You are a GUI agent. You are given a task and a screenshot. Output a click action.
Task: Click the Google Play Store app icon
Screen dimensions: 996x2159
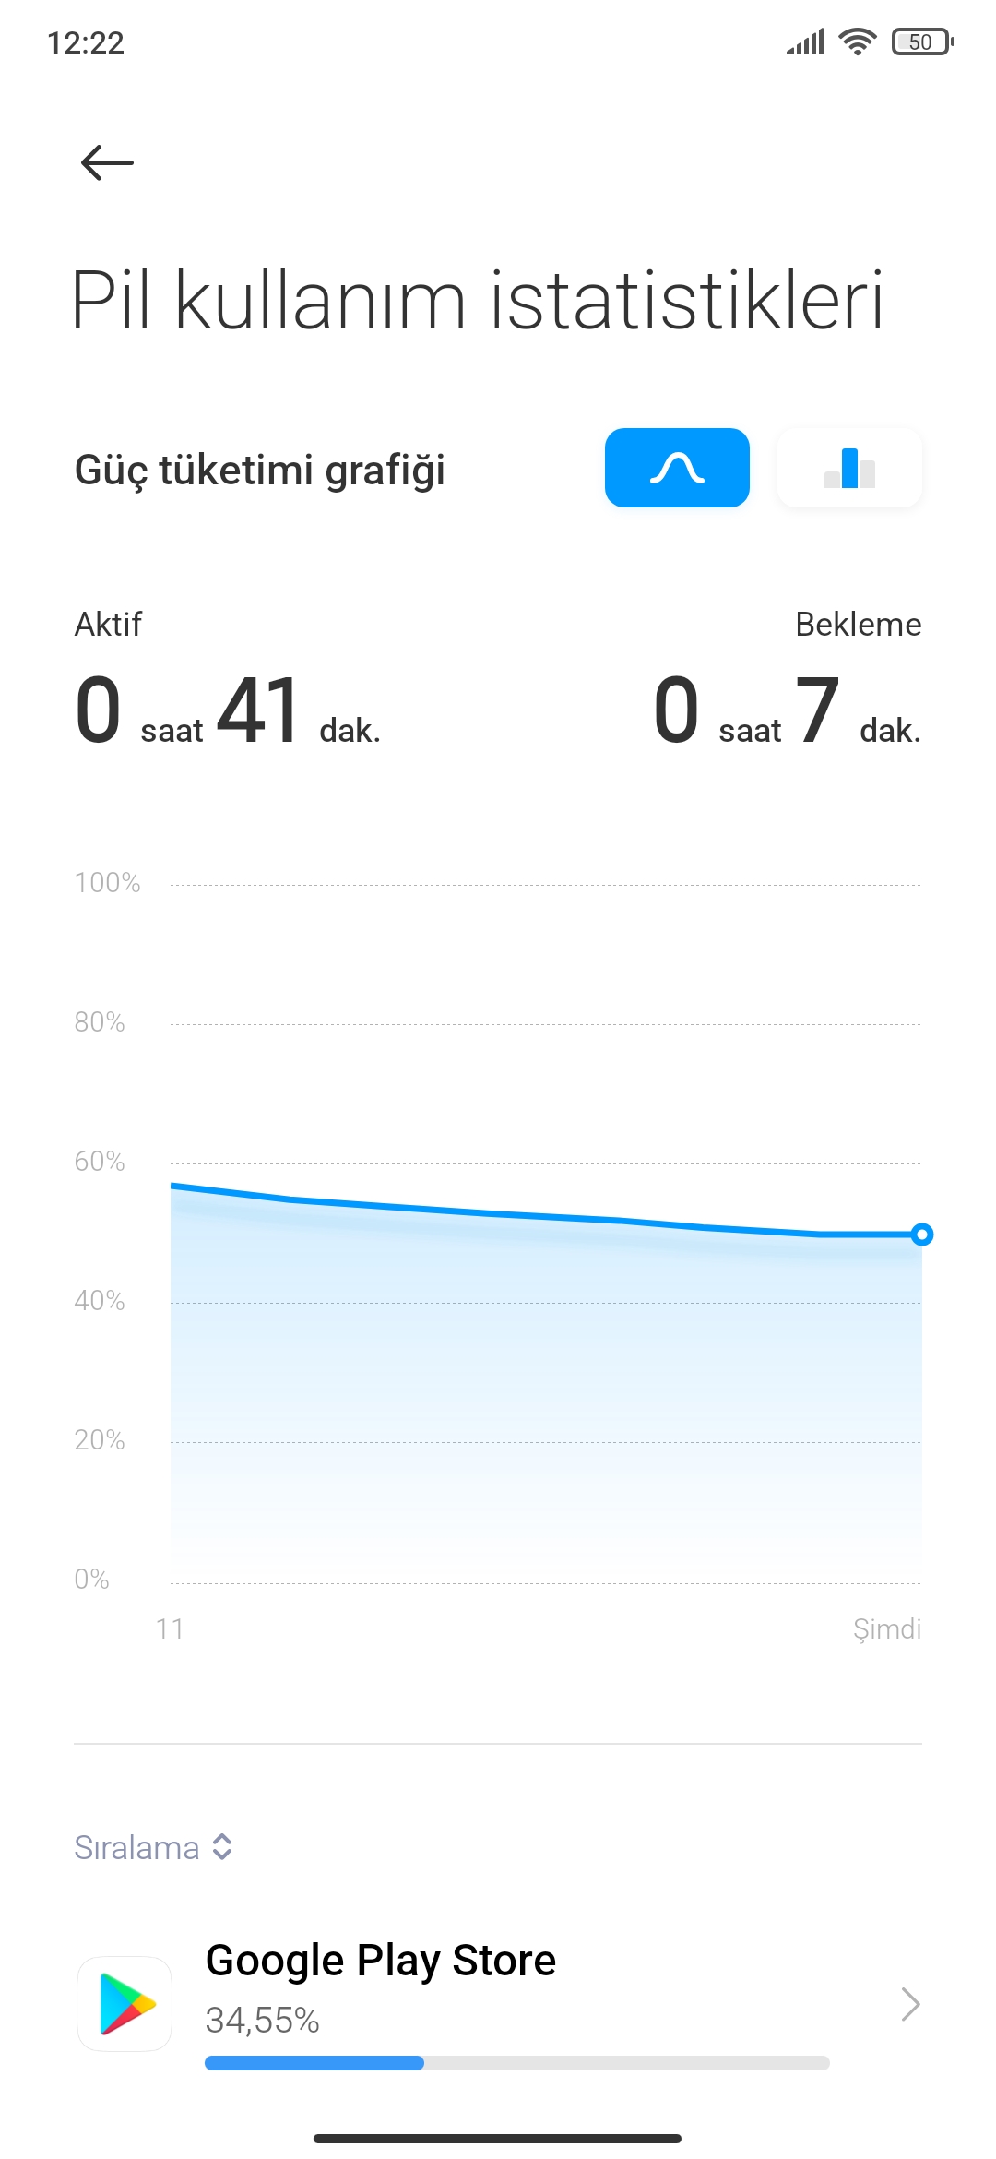pyautogui.click(x=125, y=2004)
